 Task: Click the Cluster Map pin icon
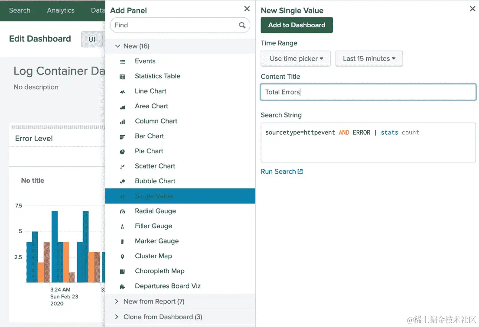point(123,256)
